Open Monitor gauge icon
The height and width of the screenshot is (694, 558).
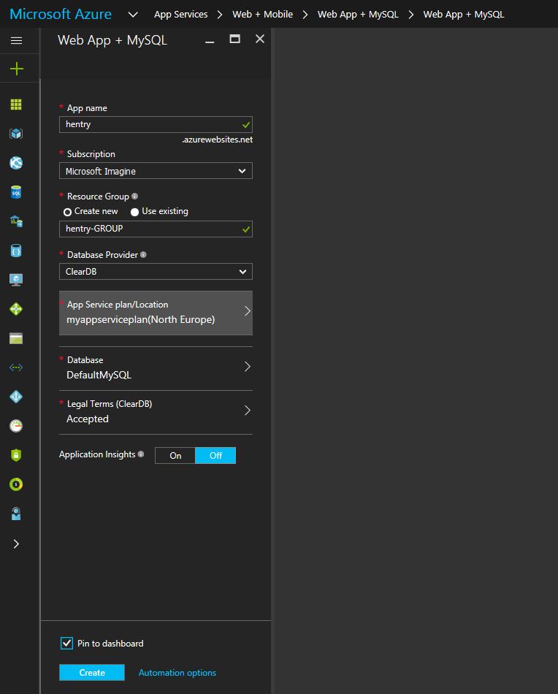coord(16,426)
